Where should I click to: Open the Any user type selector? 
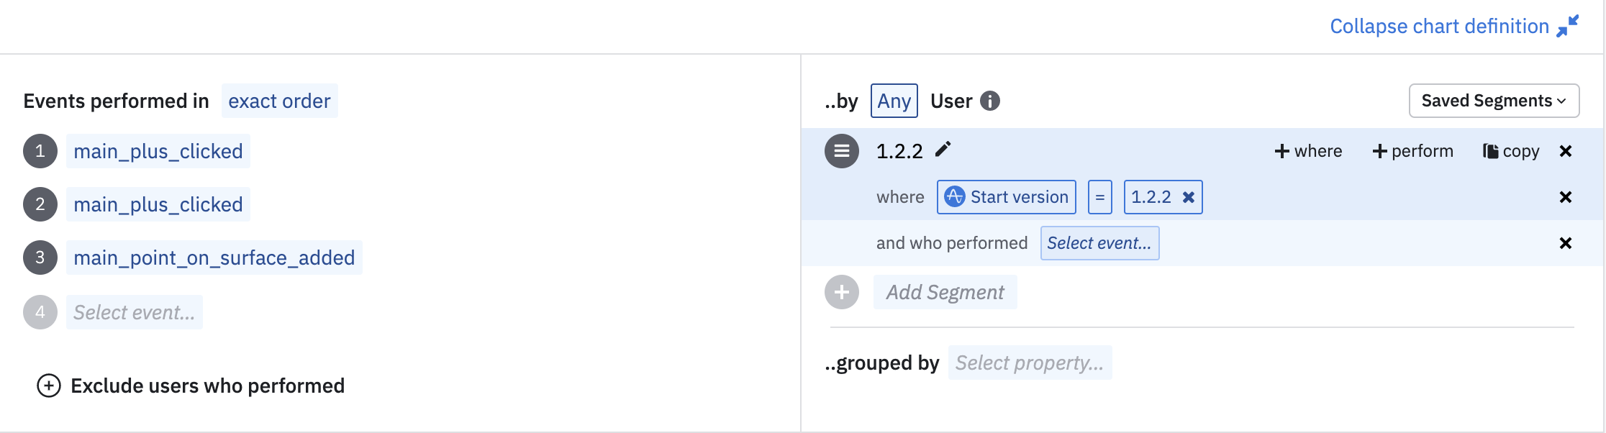coord(894,101)
